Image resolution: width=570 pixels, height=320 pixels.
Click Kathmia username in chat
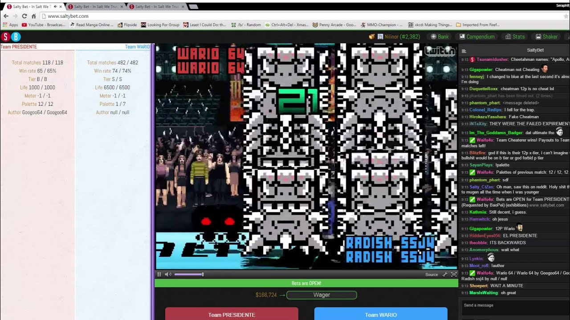(x=478, y=212)
